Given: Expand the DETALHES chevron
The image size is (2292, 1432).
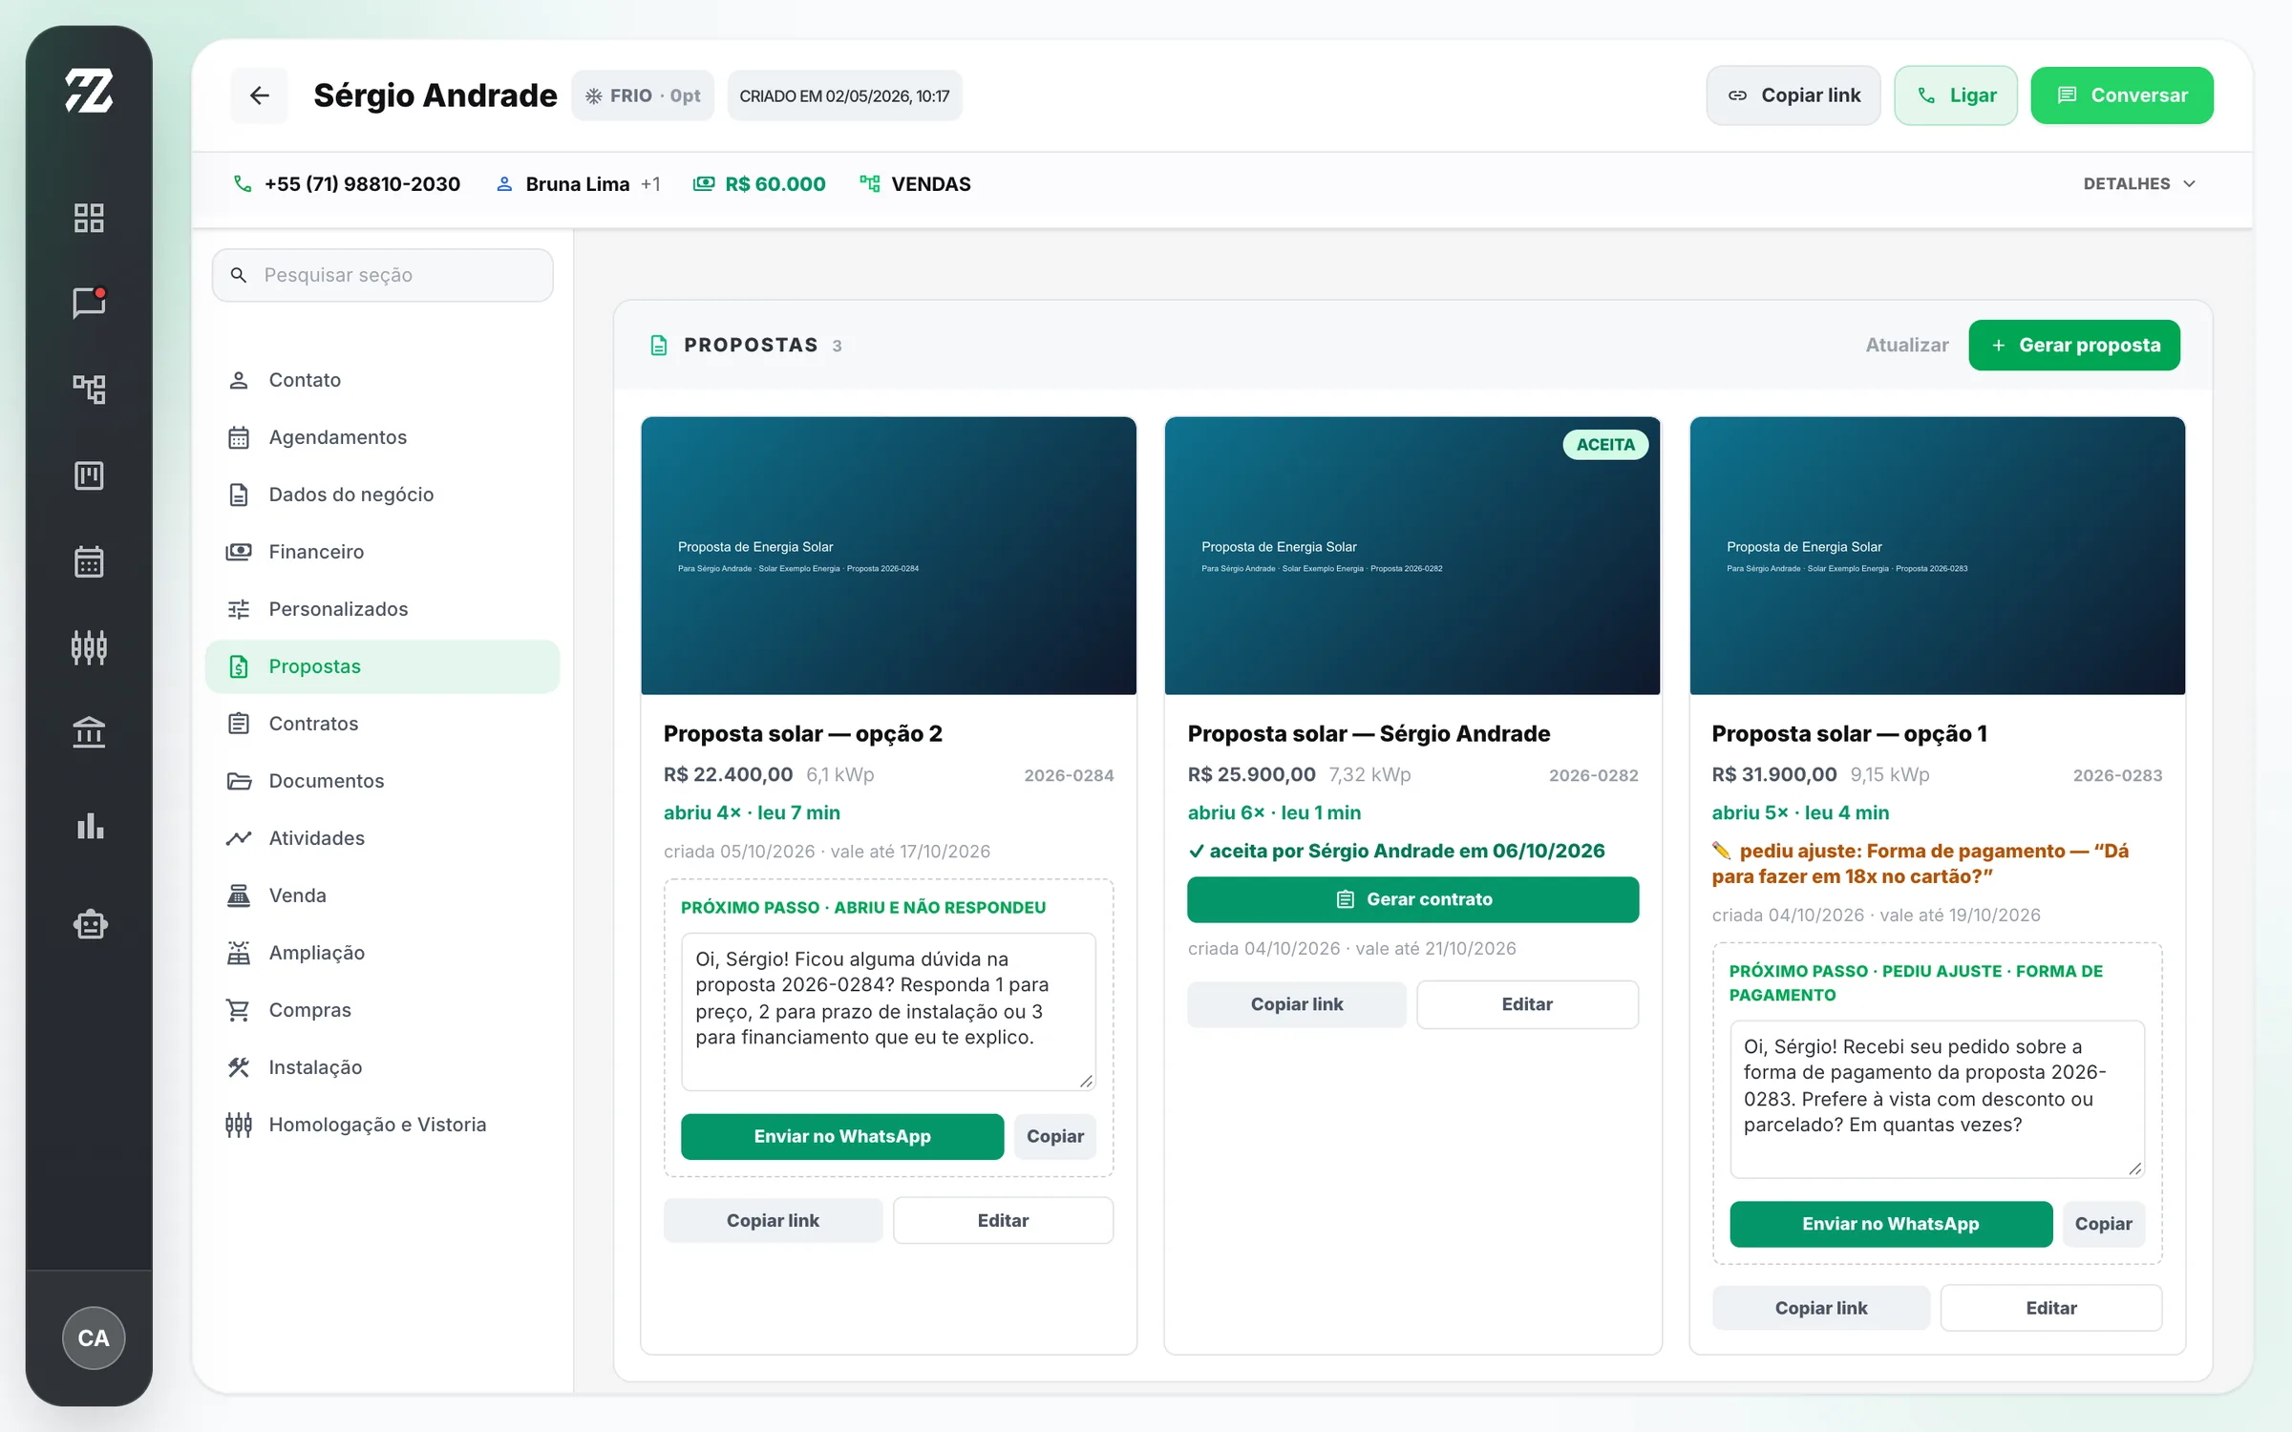Looking at the screenshot, I should (2190, 183).
